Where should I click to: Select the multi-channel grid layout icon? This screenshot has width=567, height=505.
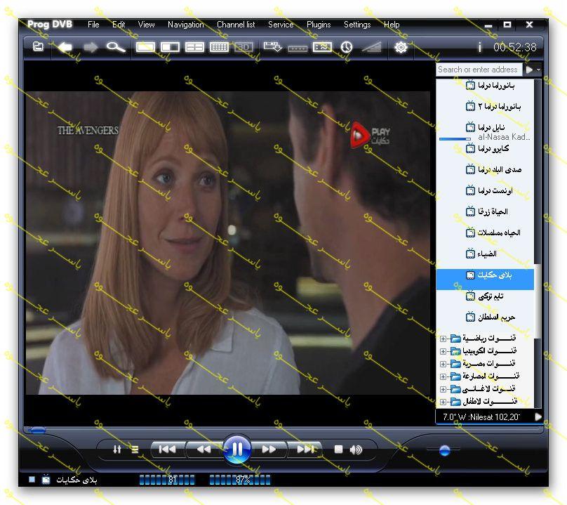219,47
